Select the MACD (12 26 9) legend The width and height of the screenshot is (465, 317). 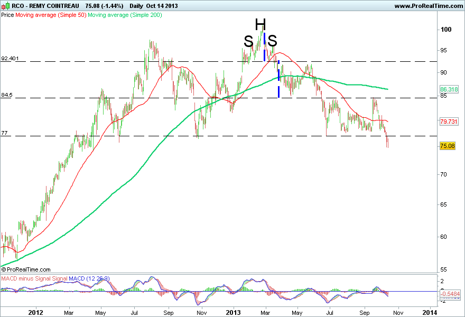pos(89,279)
